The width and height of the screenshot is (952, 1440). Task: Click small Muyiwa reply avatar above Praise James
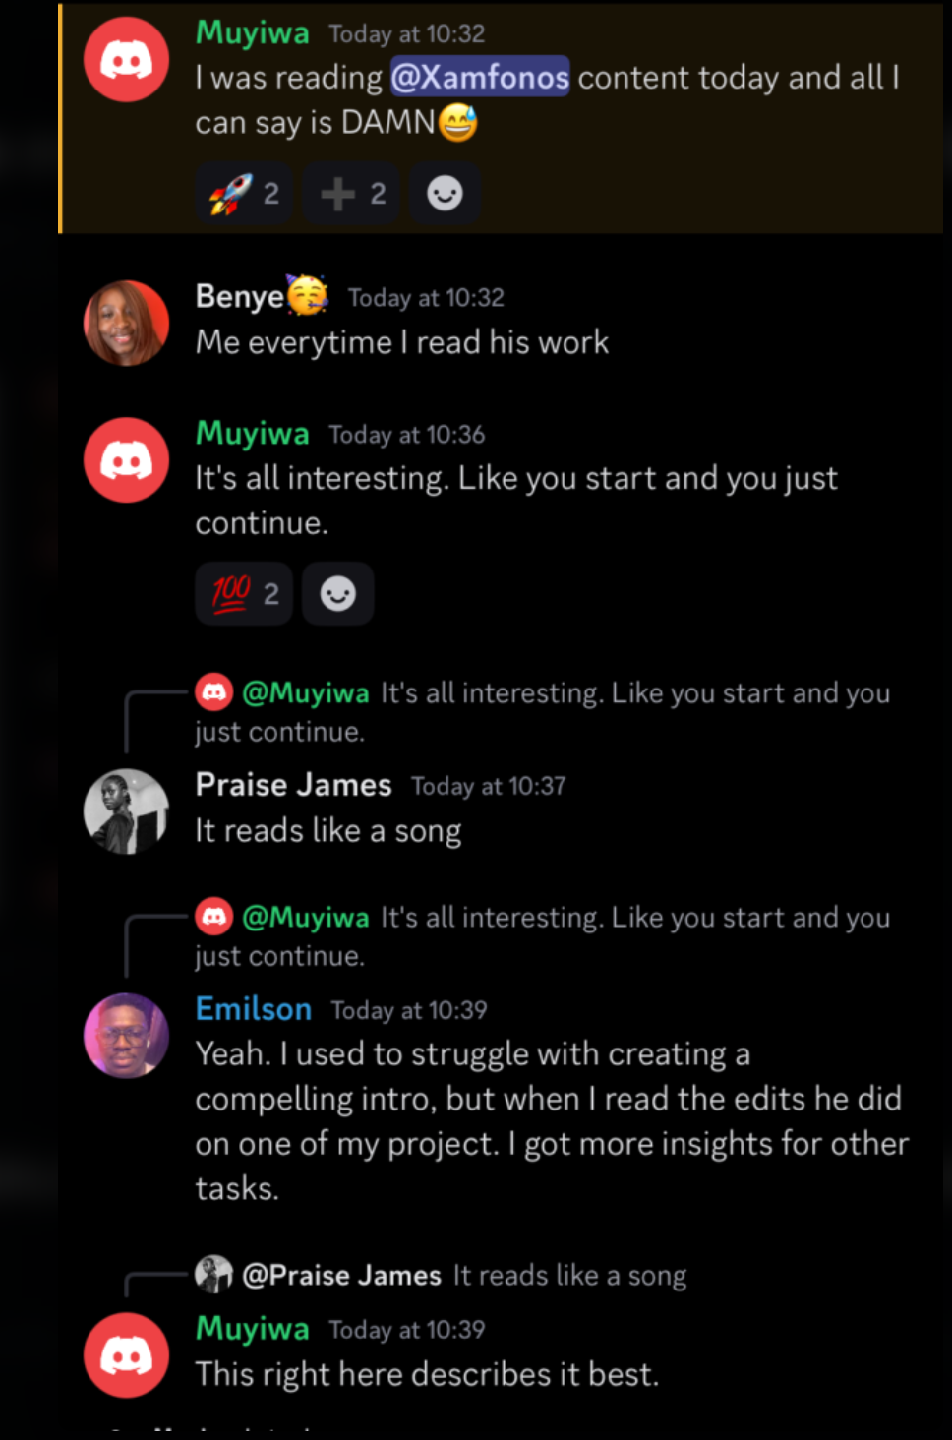[x=214, y=692]
